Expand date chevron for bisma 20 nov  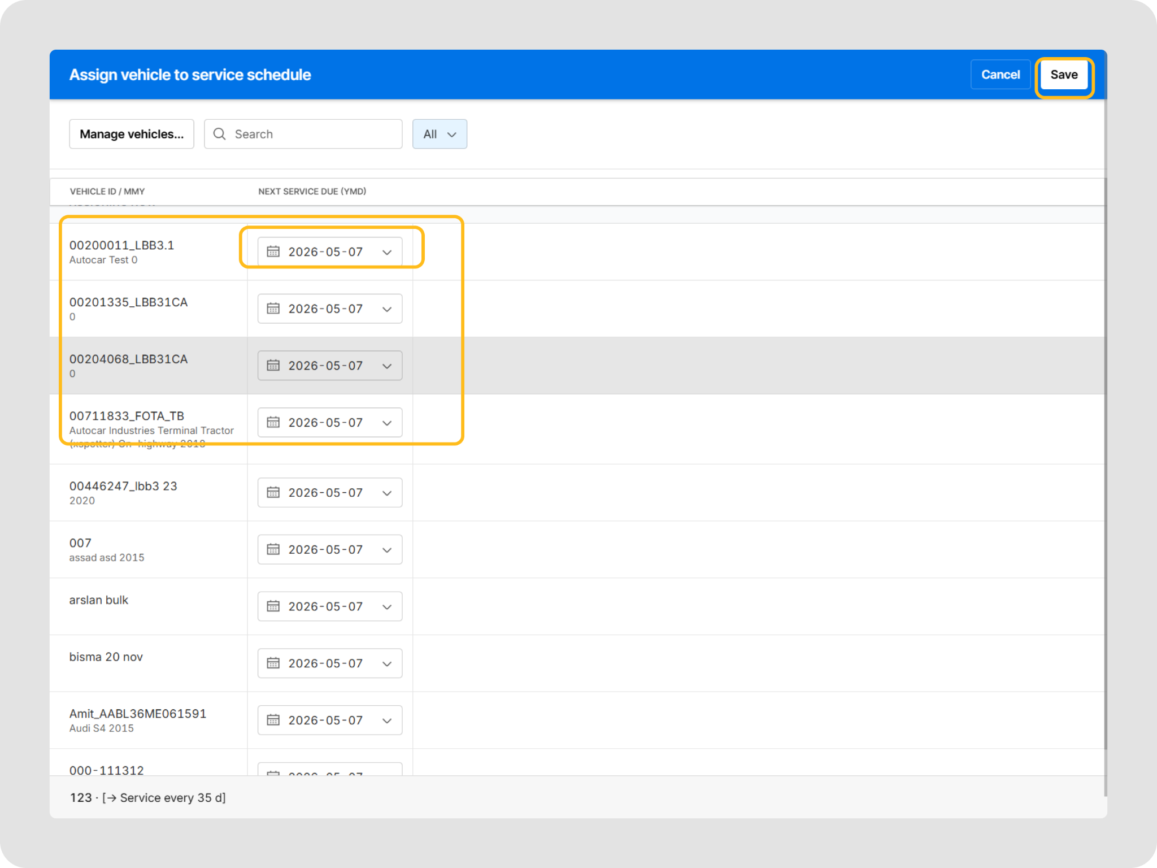pos(387,663)
